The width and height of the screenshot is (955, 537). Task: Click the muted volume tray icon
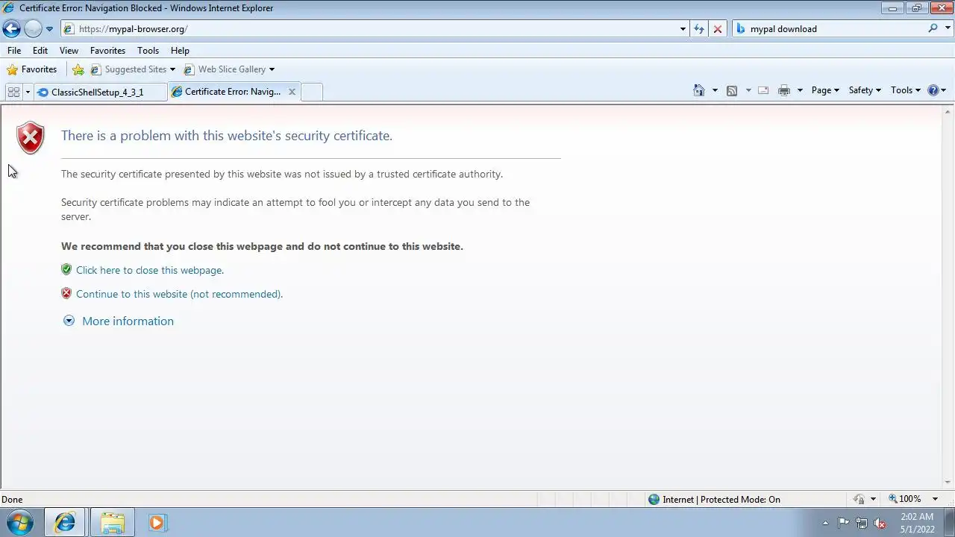pyautogui.click(x=880, y=523)
